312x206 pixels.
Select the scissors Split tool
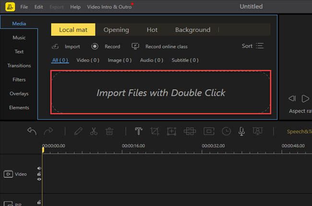[94, 131]
